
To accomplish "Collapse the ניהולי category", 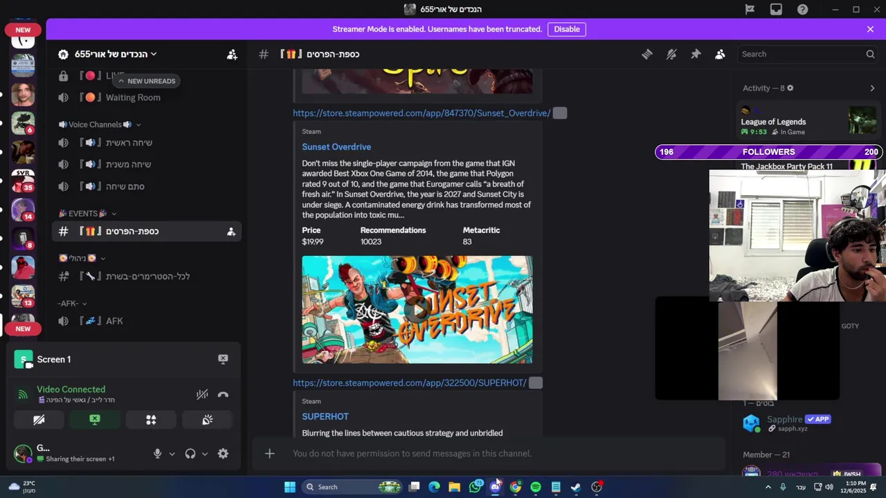I will click(82, 258).
